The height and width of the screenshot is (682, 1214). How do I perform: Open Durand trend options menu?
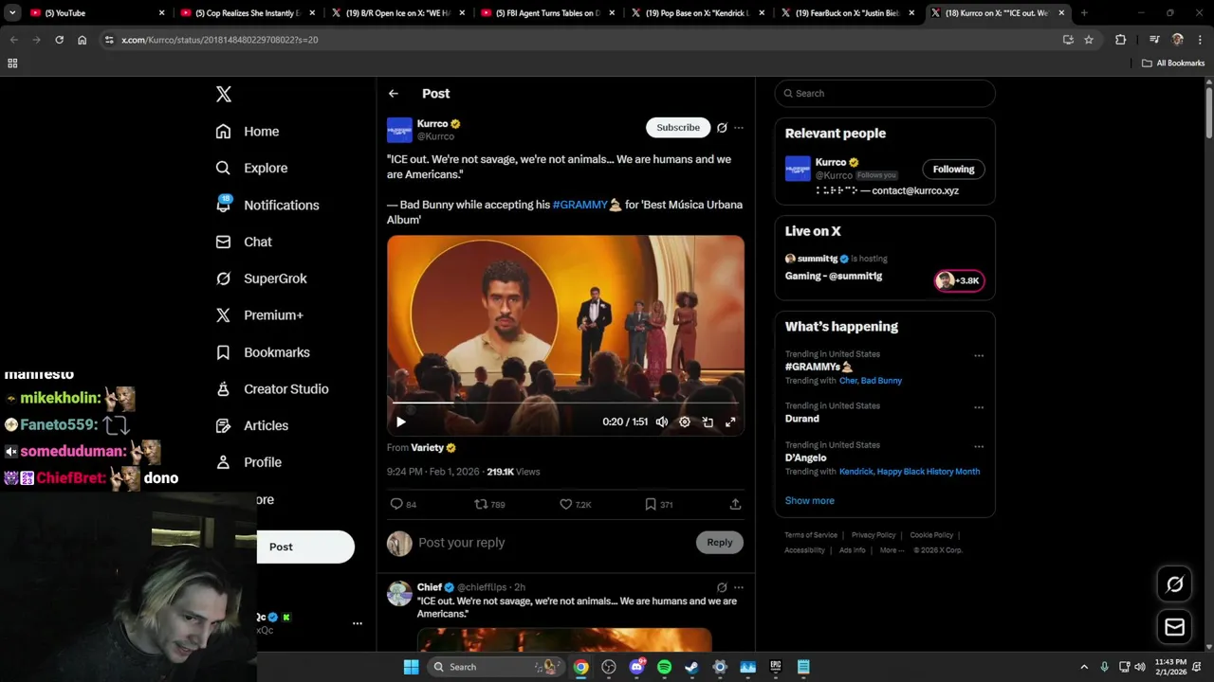click(x=979, y=407)
